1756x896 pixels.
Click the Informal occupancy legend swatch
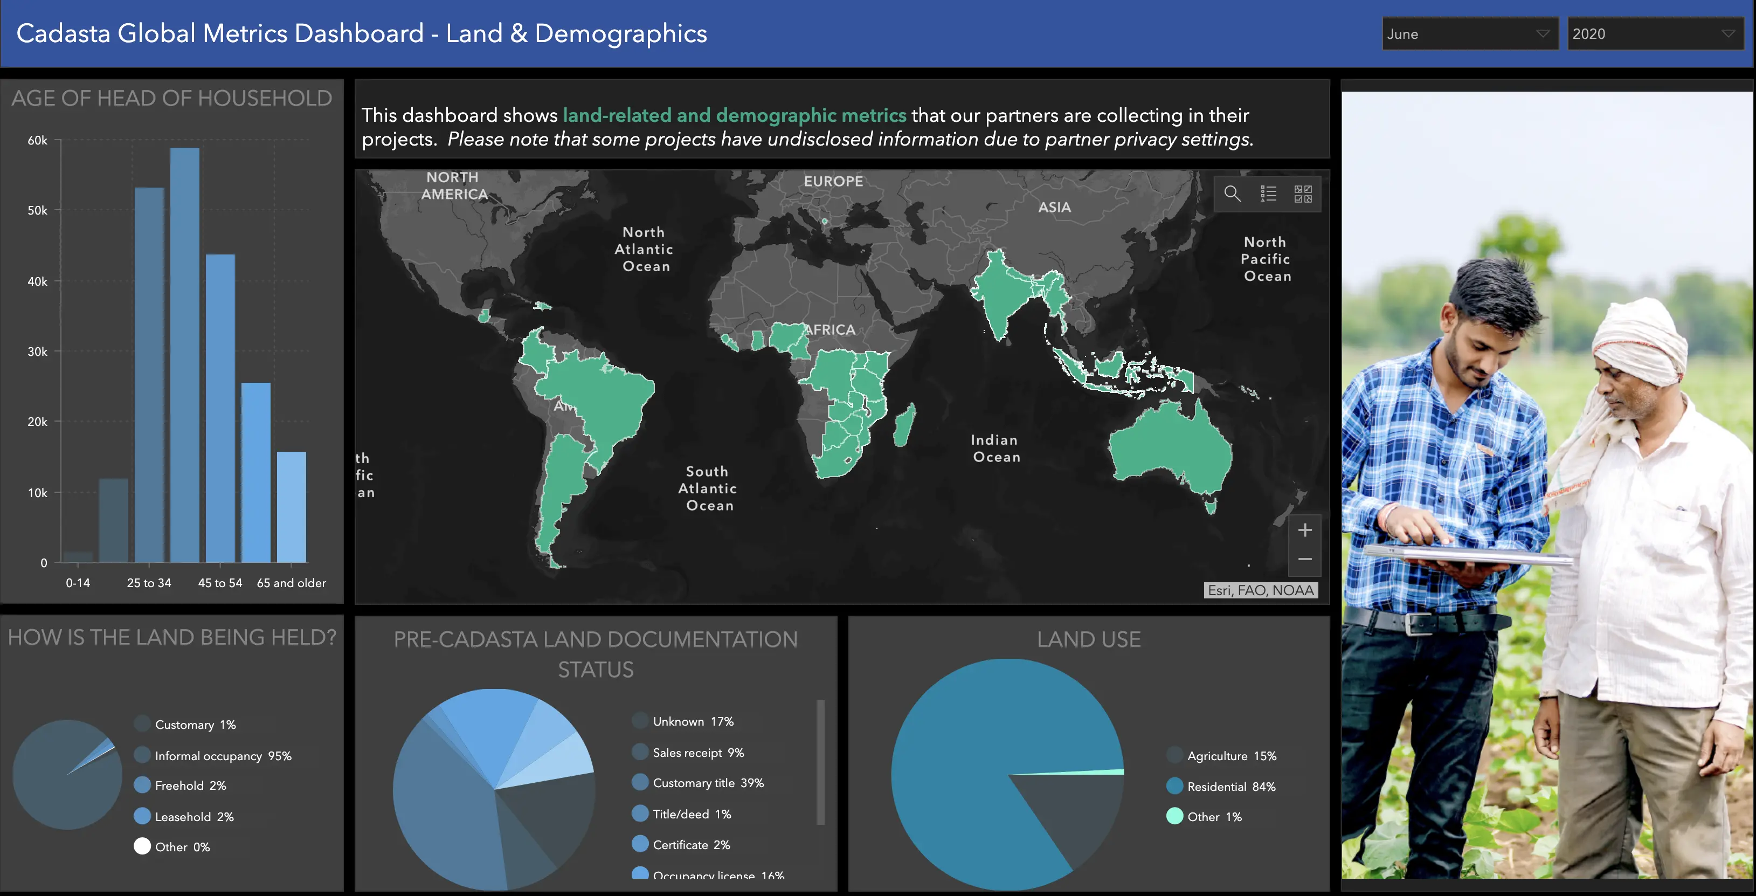[142, 755]
